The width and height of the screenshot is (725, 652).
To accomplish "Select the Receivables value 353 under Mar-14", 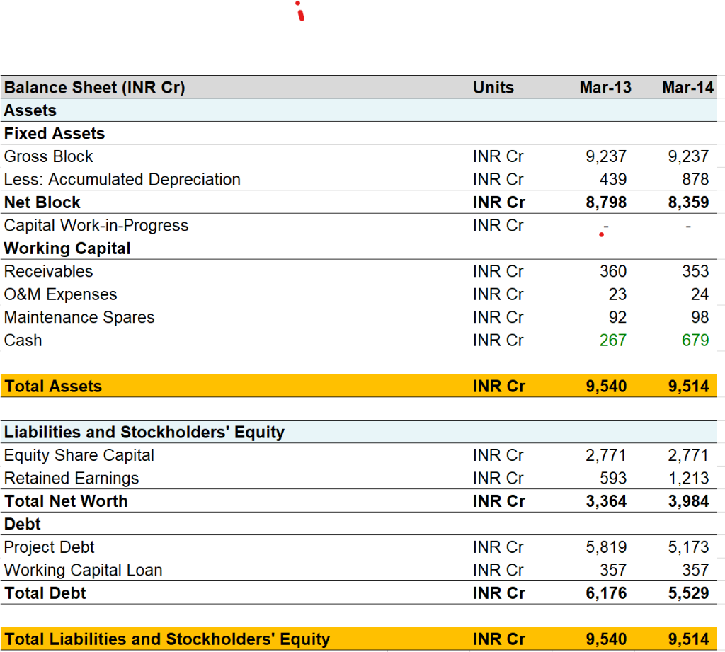I will point(696,271).
